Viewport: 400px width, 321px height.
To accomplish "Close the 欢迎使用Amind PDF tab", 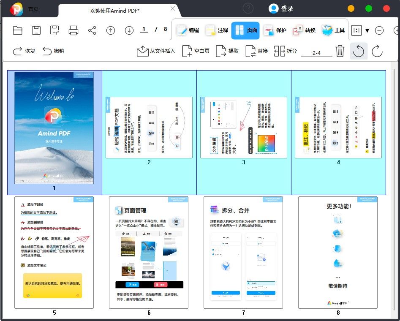I will (x=173, y=9).
